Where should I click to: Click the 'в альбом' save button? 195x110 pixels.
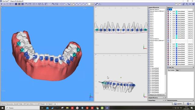[178, 104]
